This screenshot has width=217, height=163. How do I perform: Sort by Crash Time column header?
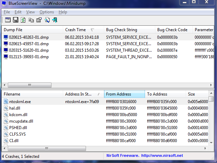point(75,30)
